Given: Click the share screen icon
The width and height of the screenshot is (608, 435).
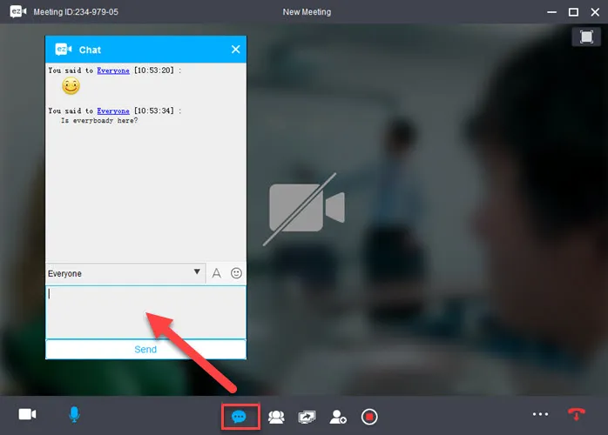Looking at the screenshot, I should coord(307,418).
